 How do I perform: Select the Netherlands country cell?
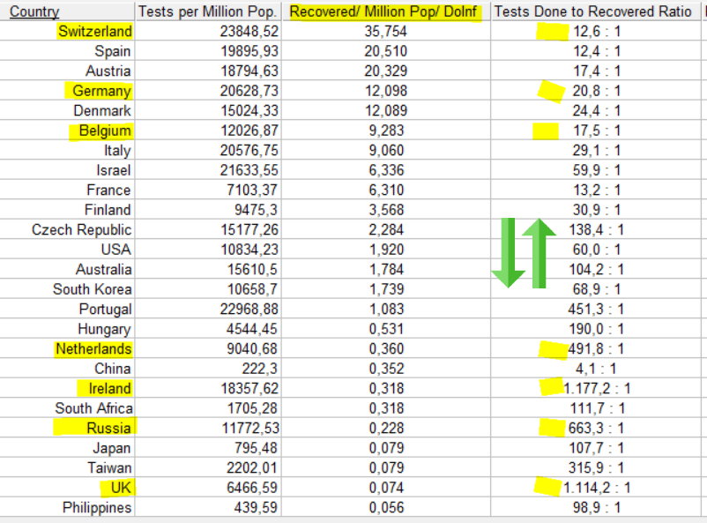[93, 349]
